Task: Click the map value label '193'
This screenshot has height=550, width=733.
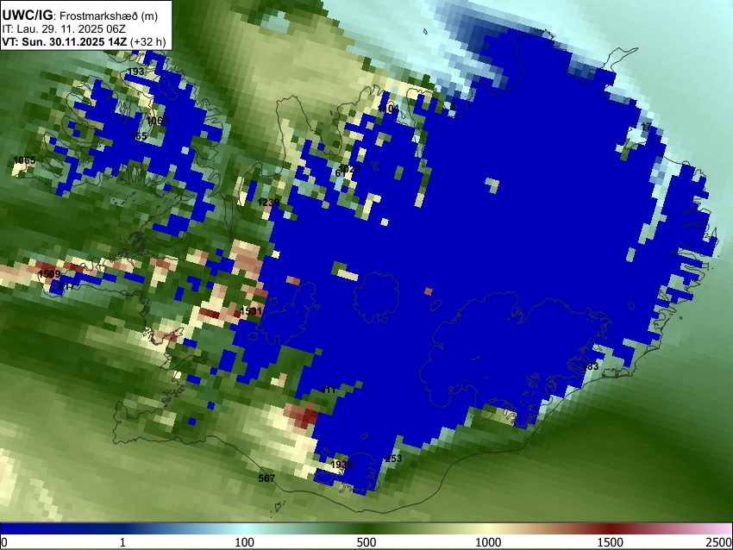Action: click(135, 72)
